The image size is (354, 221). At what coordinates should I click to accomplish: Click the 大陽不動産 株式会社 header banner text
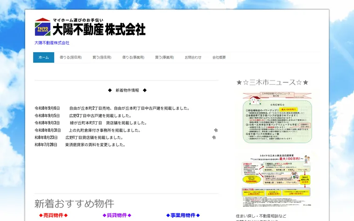coord(99,29)
